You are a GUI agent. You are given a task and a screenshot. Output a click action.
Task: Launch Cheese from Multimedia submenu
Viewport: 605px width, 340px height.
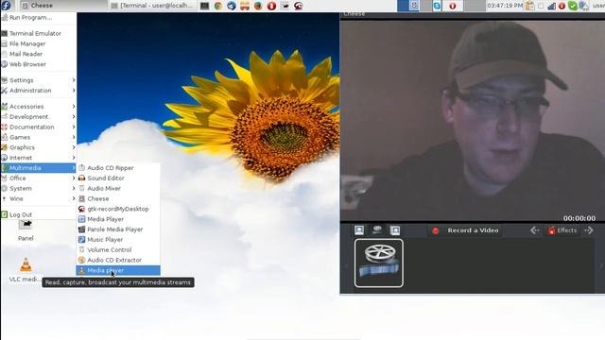[x=118, y=198]
